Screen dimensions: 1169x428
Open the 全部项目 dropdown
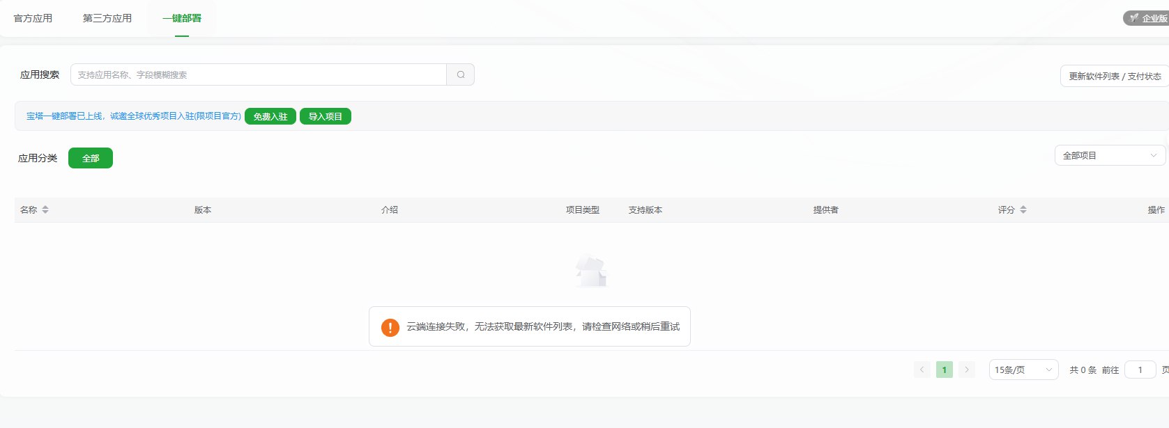1110,156
